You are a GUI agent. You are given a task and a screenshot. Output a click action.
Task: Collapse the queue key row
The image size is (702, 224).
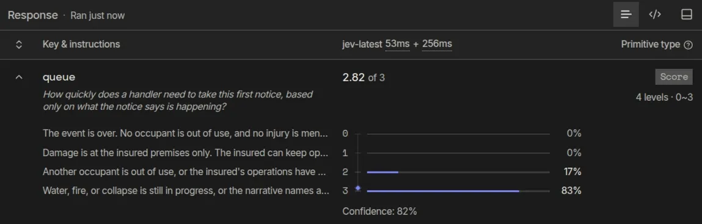[19, 78]
